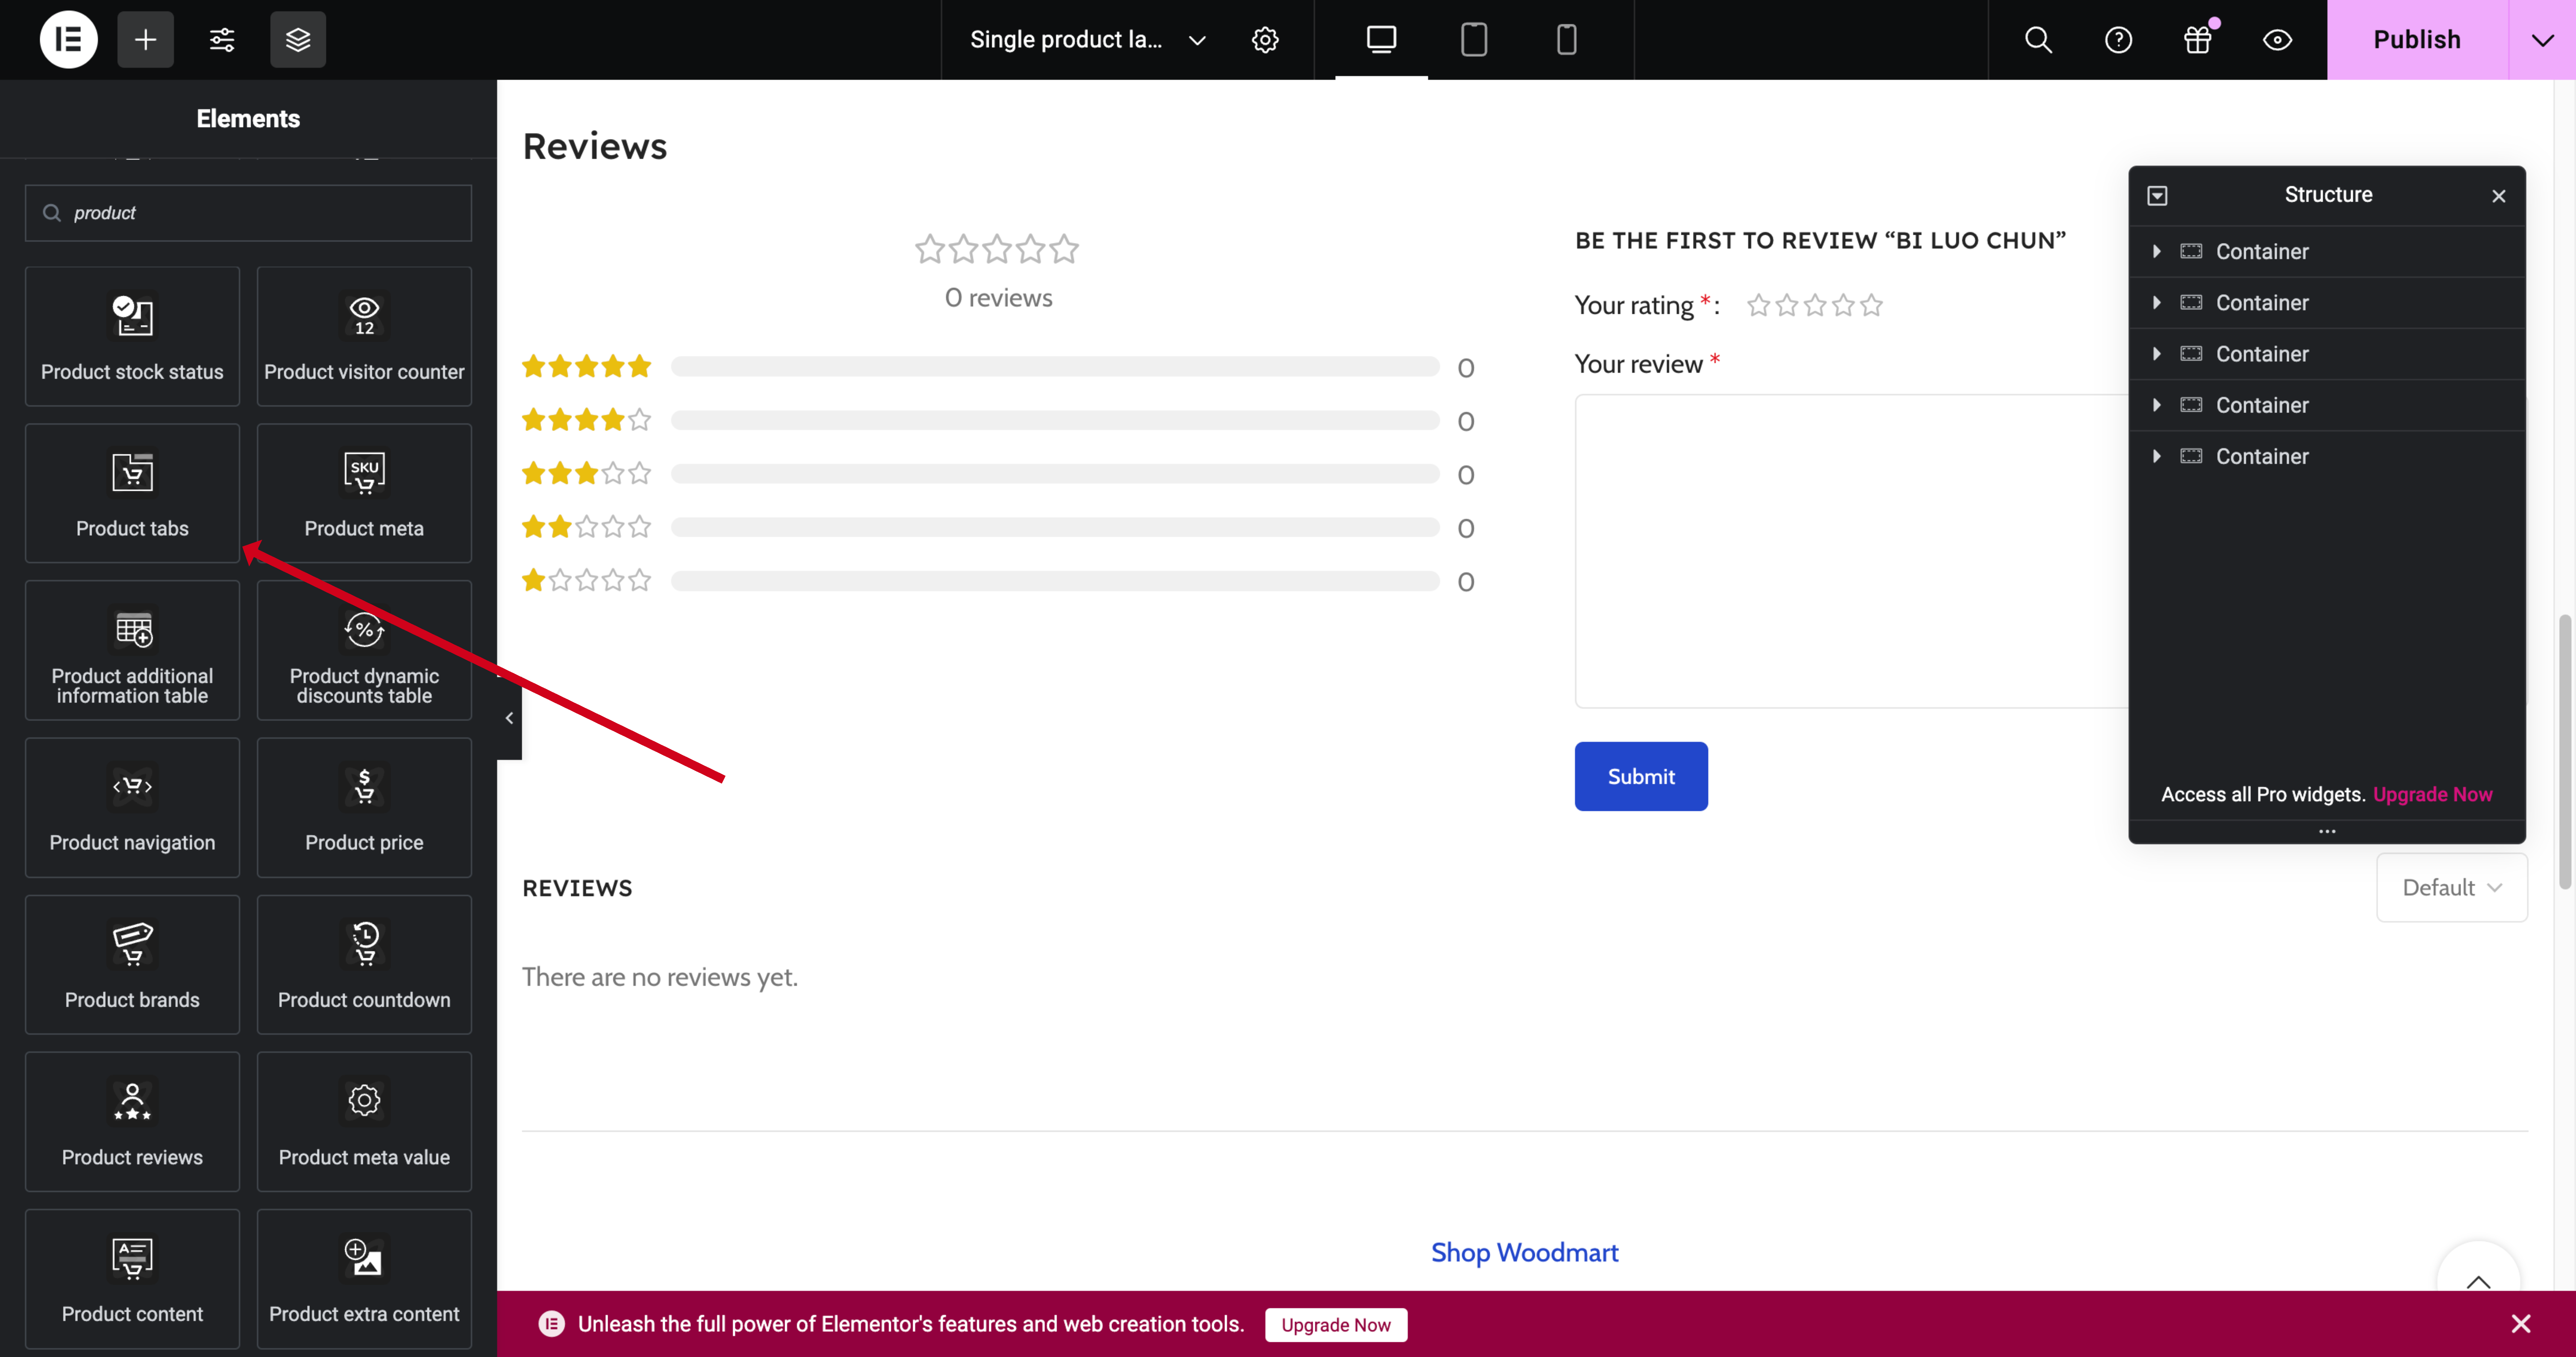Image resolution: width=2576 pixels, height=1357 pixels.
Task: Collapse the Elements panel arrow
Action: coord(509,718)
